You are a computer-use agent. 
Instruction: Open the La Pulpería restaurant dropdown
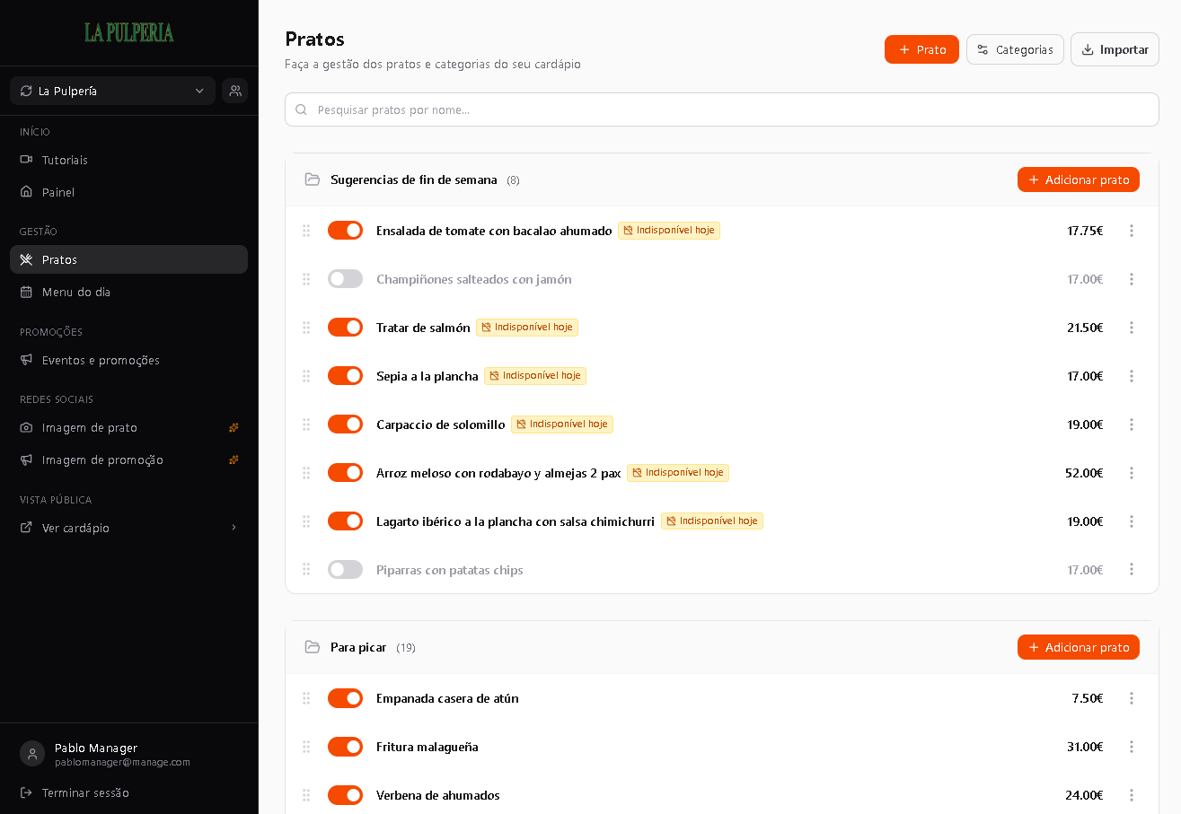112,91
